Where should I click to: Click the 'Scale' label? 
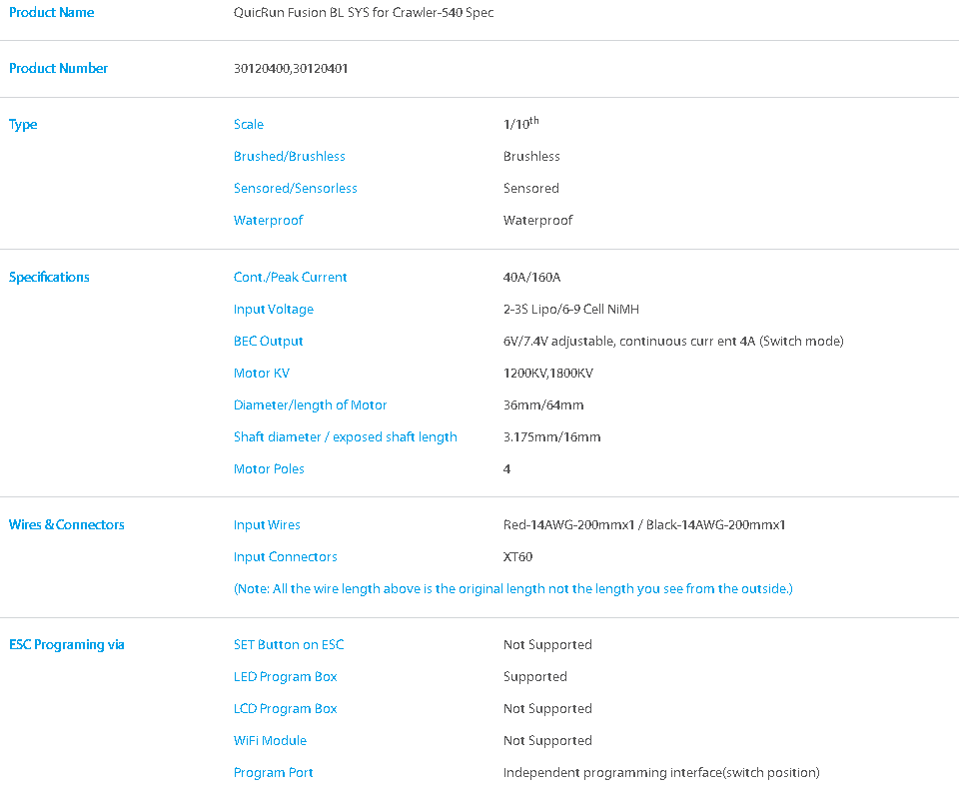tap(249, 125)
